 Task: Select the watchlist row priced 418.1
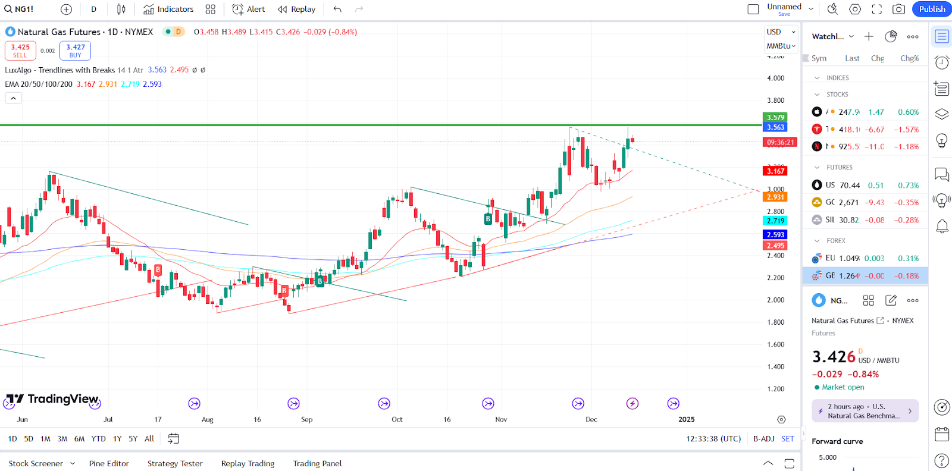[865, 129]
